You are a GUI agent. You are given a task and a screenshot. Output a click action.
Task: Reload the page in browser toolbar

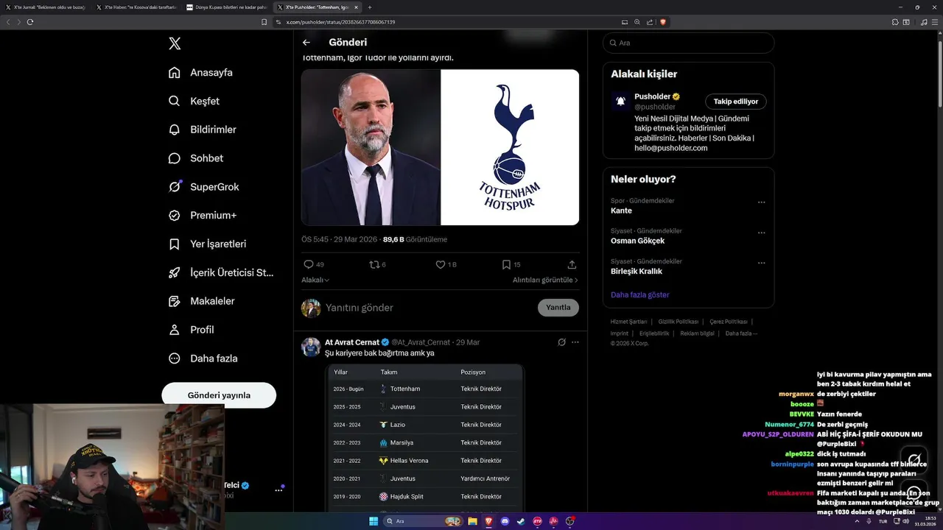30,22
